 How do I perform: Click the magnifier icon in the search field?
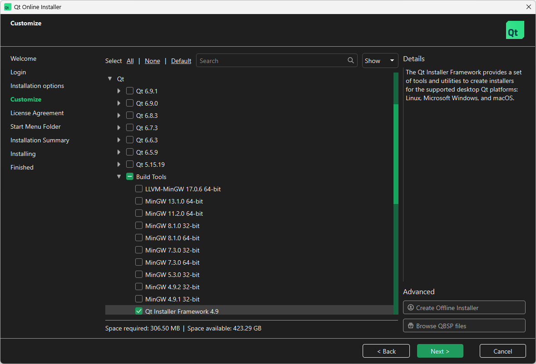click(x=350, y=60)
